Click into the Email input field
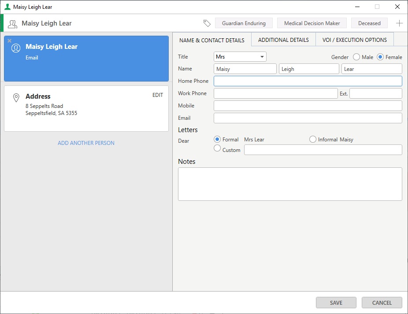 point(308,118)
